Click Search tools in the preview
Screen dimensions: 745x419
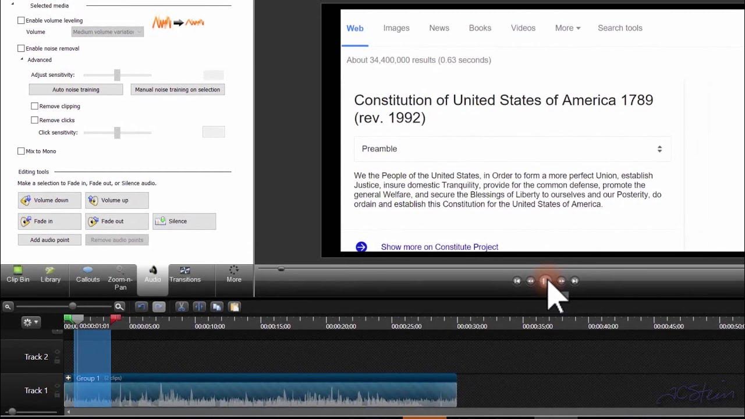tap(620, 28)
